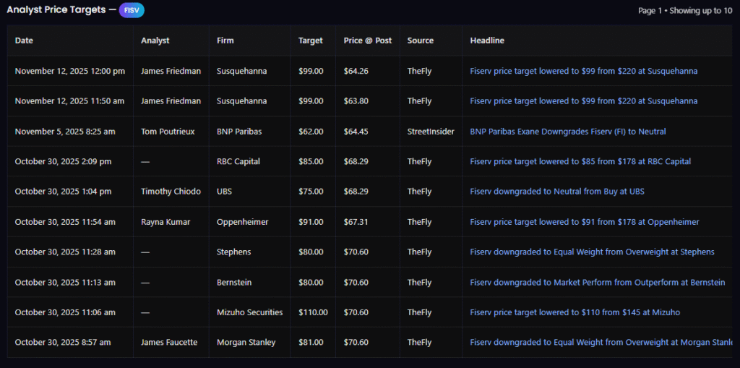Open BNP Paribas Exane downgrade headline
Image resolution: width=740 pixels, height=368 pixels.
(x=568, y=132)
